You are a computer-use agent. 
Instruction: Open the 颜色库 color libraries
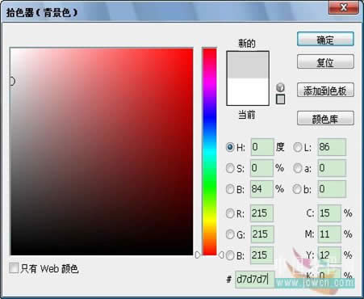click(x=325, y=118)
